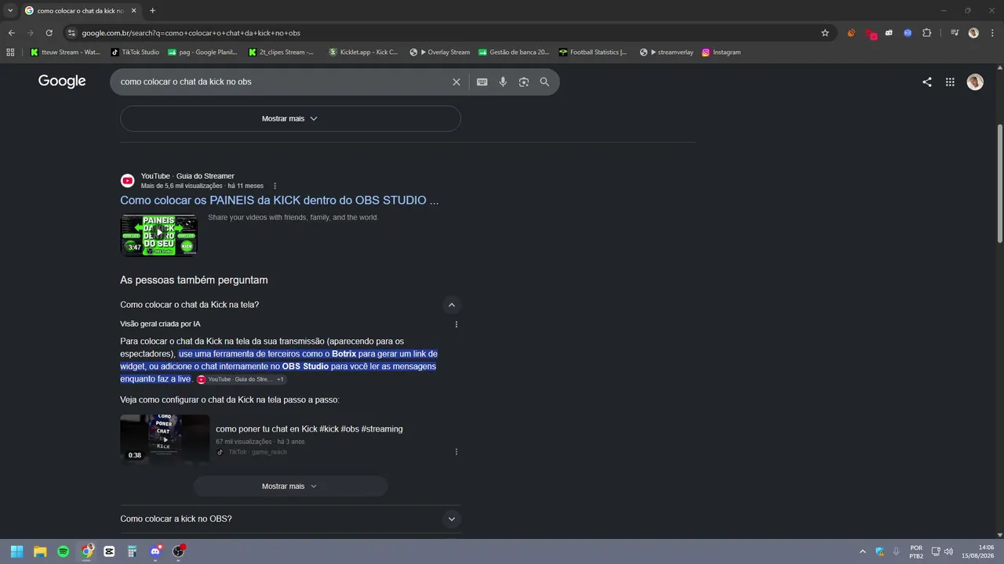The image size is (1004, 564).
Task: Reload the current page
Action: (49, 33)
